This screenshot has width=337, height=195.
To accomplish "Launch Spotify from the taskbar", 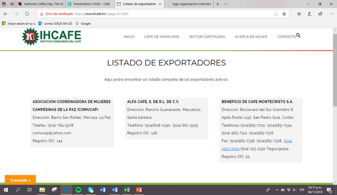I will click(78, 190).
